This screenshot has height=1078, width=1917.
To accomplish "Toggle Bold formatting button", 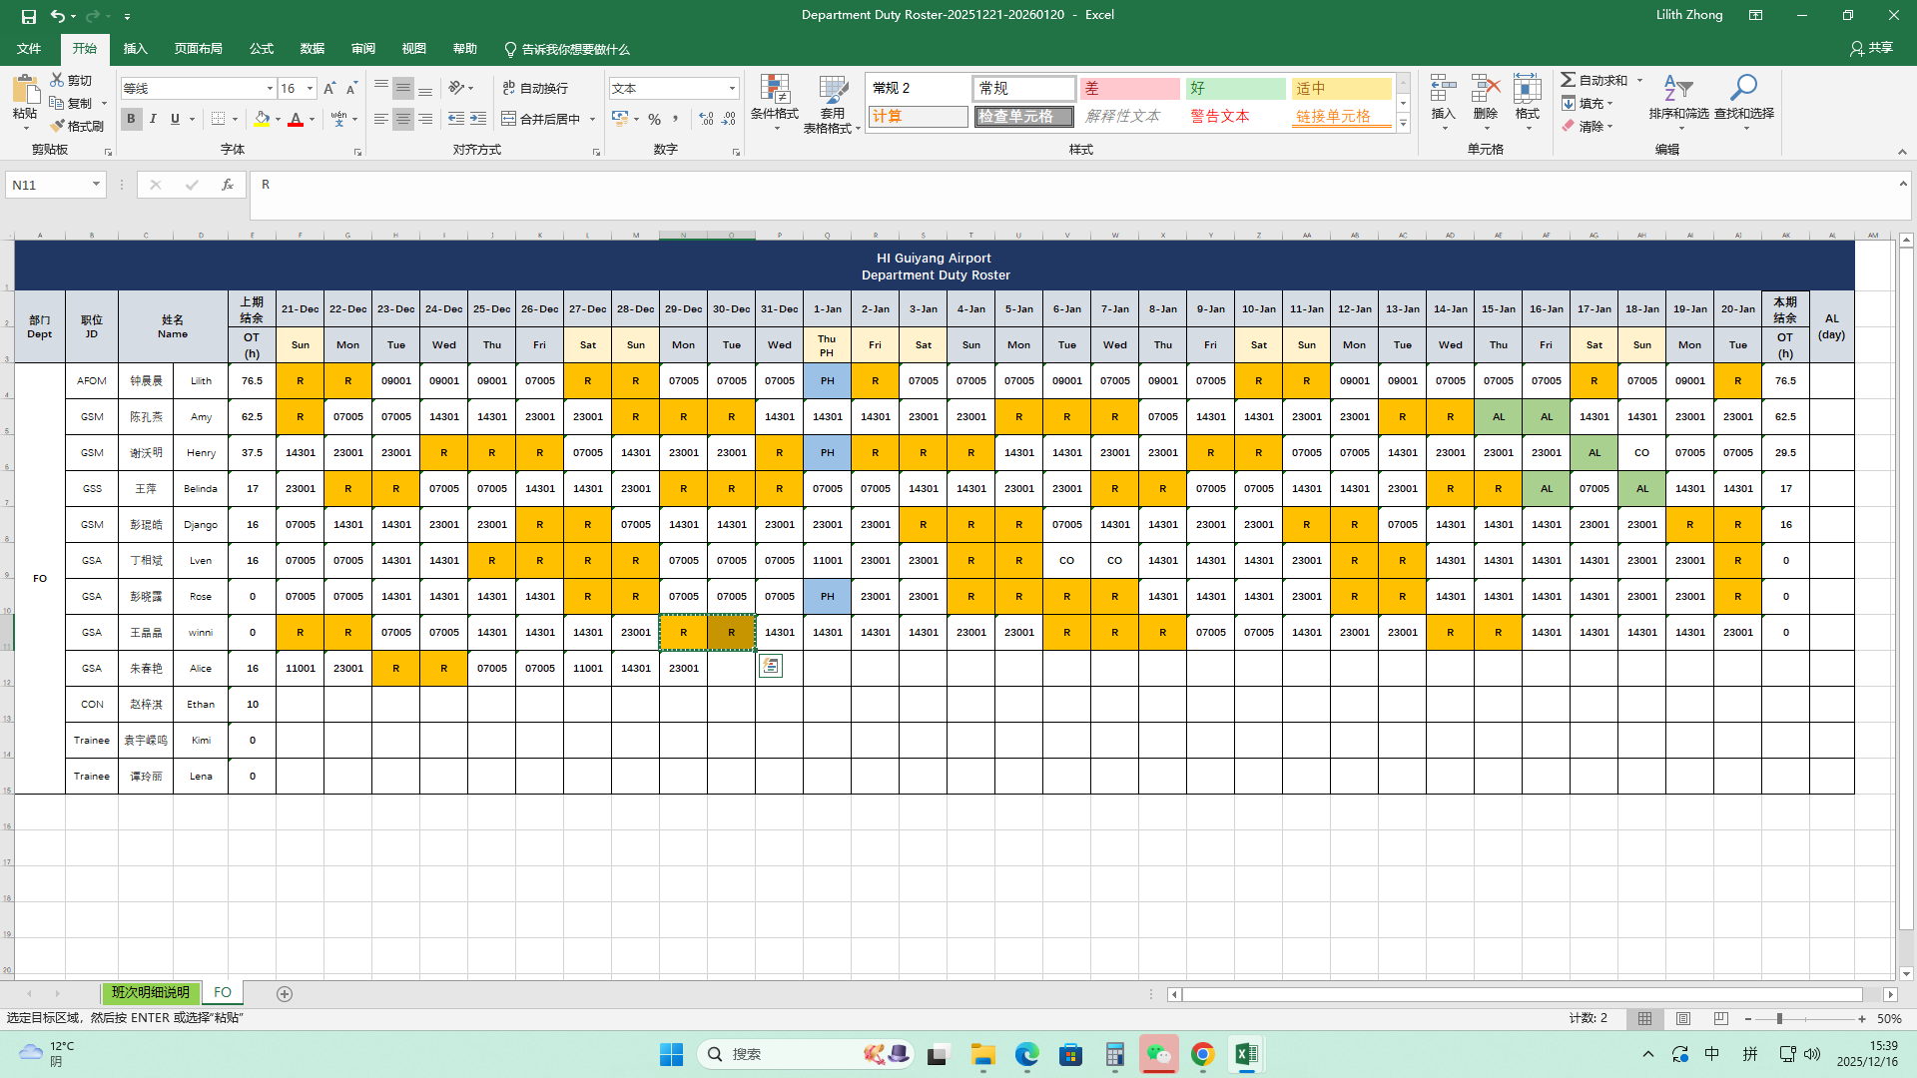I will click(x=131, y=119).
